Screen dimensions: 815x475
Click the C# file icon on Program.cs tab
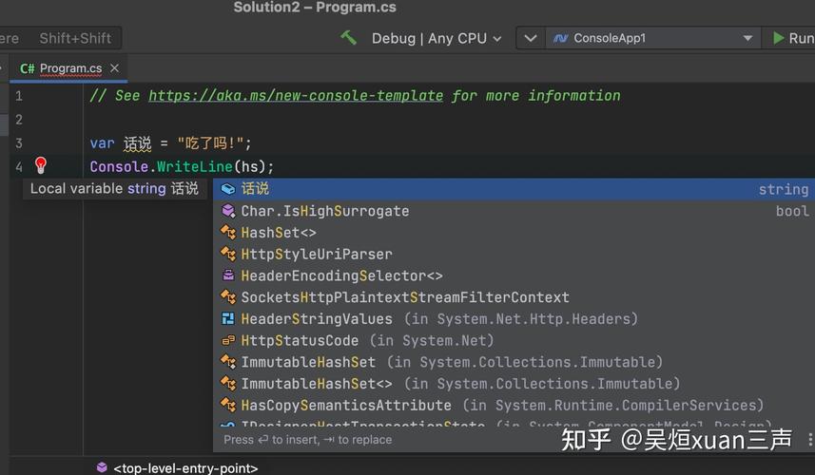point(28,68)
